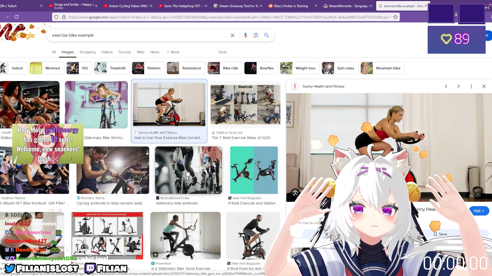Open Google Lens image search icon
This screenshot has height=276, width=492.
click(x=256, y=35)
